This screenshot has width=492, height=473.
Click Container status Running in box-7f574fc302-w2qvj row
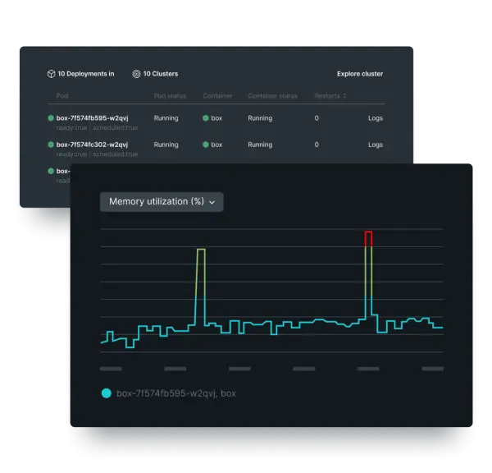260,145
